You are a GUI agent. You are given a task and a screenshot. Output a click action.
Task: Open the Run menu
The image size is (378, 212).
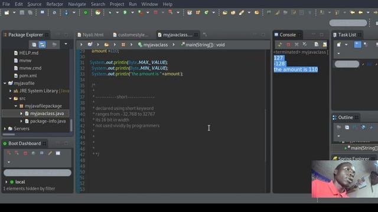pyautogui.click(x=132, y=4)
